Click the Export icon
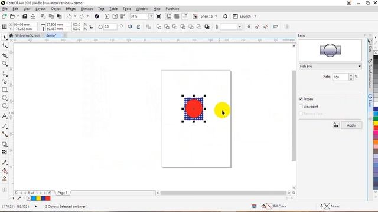378x212 pixels. tap(115, 16)
